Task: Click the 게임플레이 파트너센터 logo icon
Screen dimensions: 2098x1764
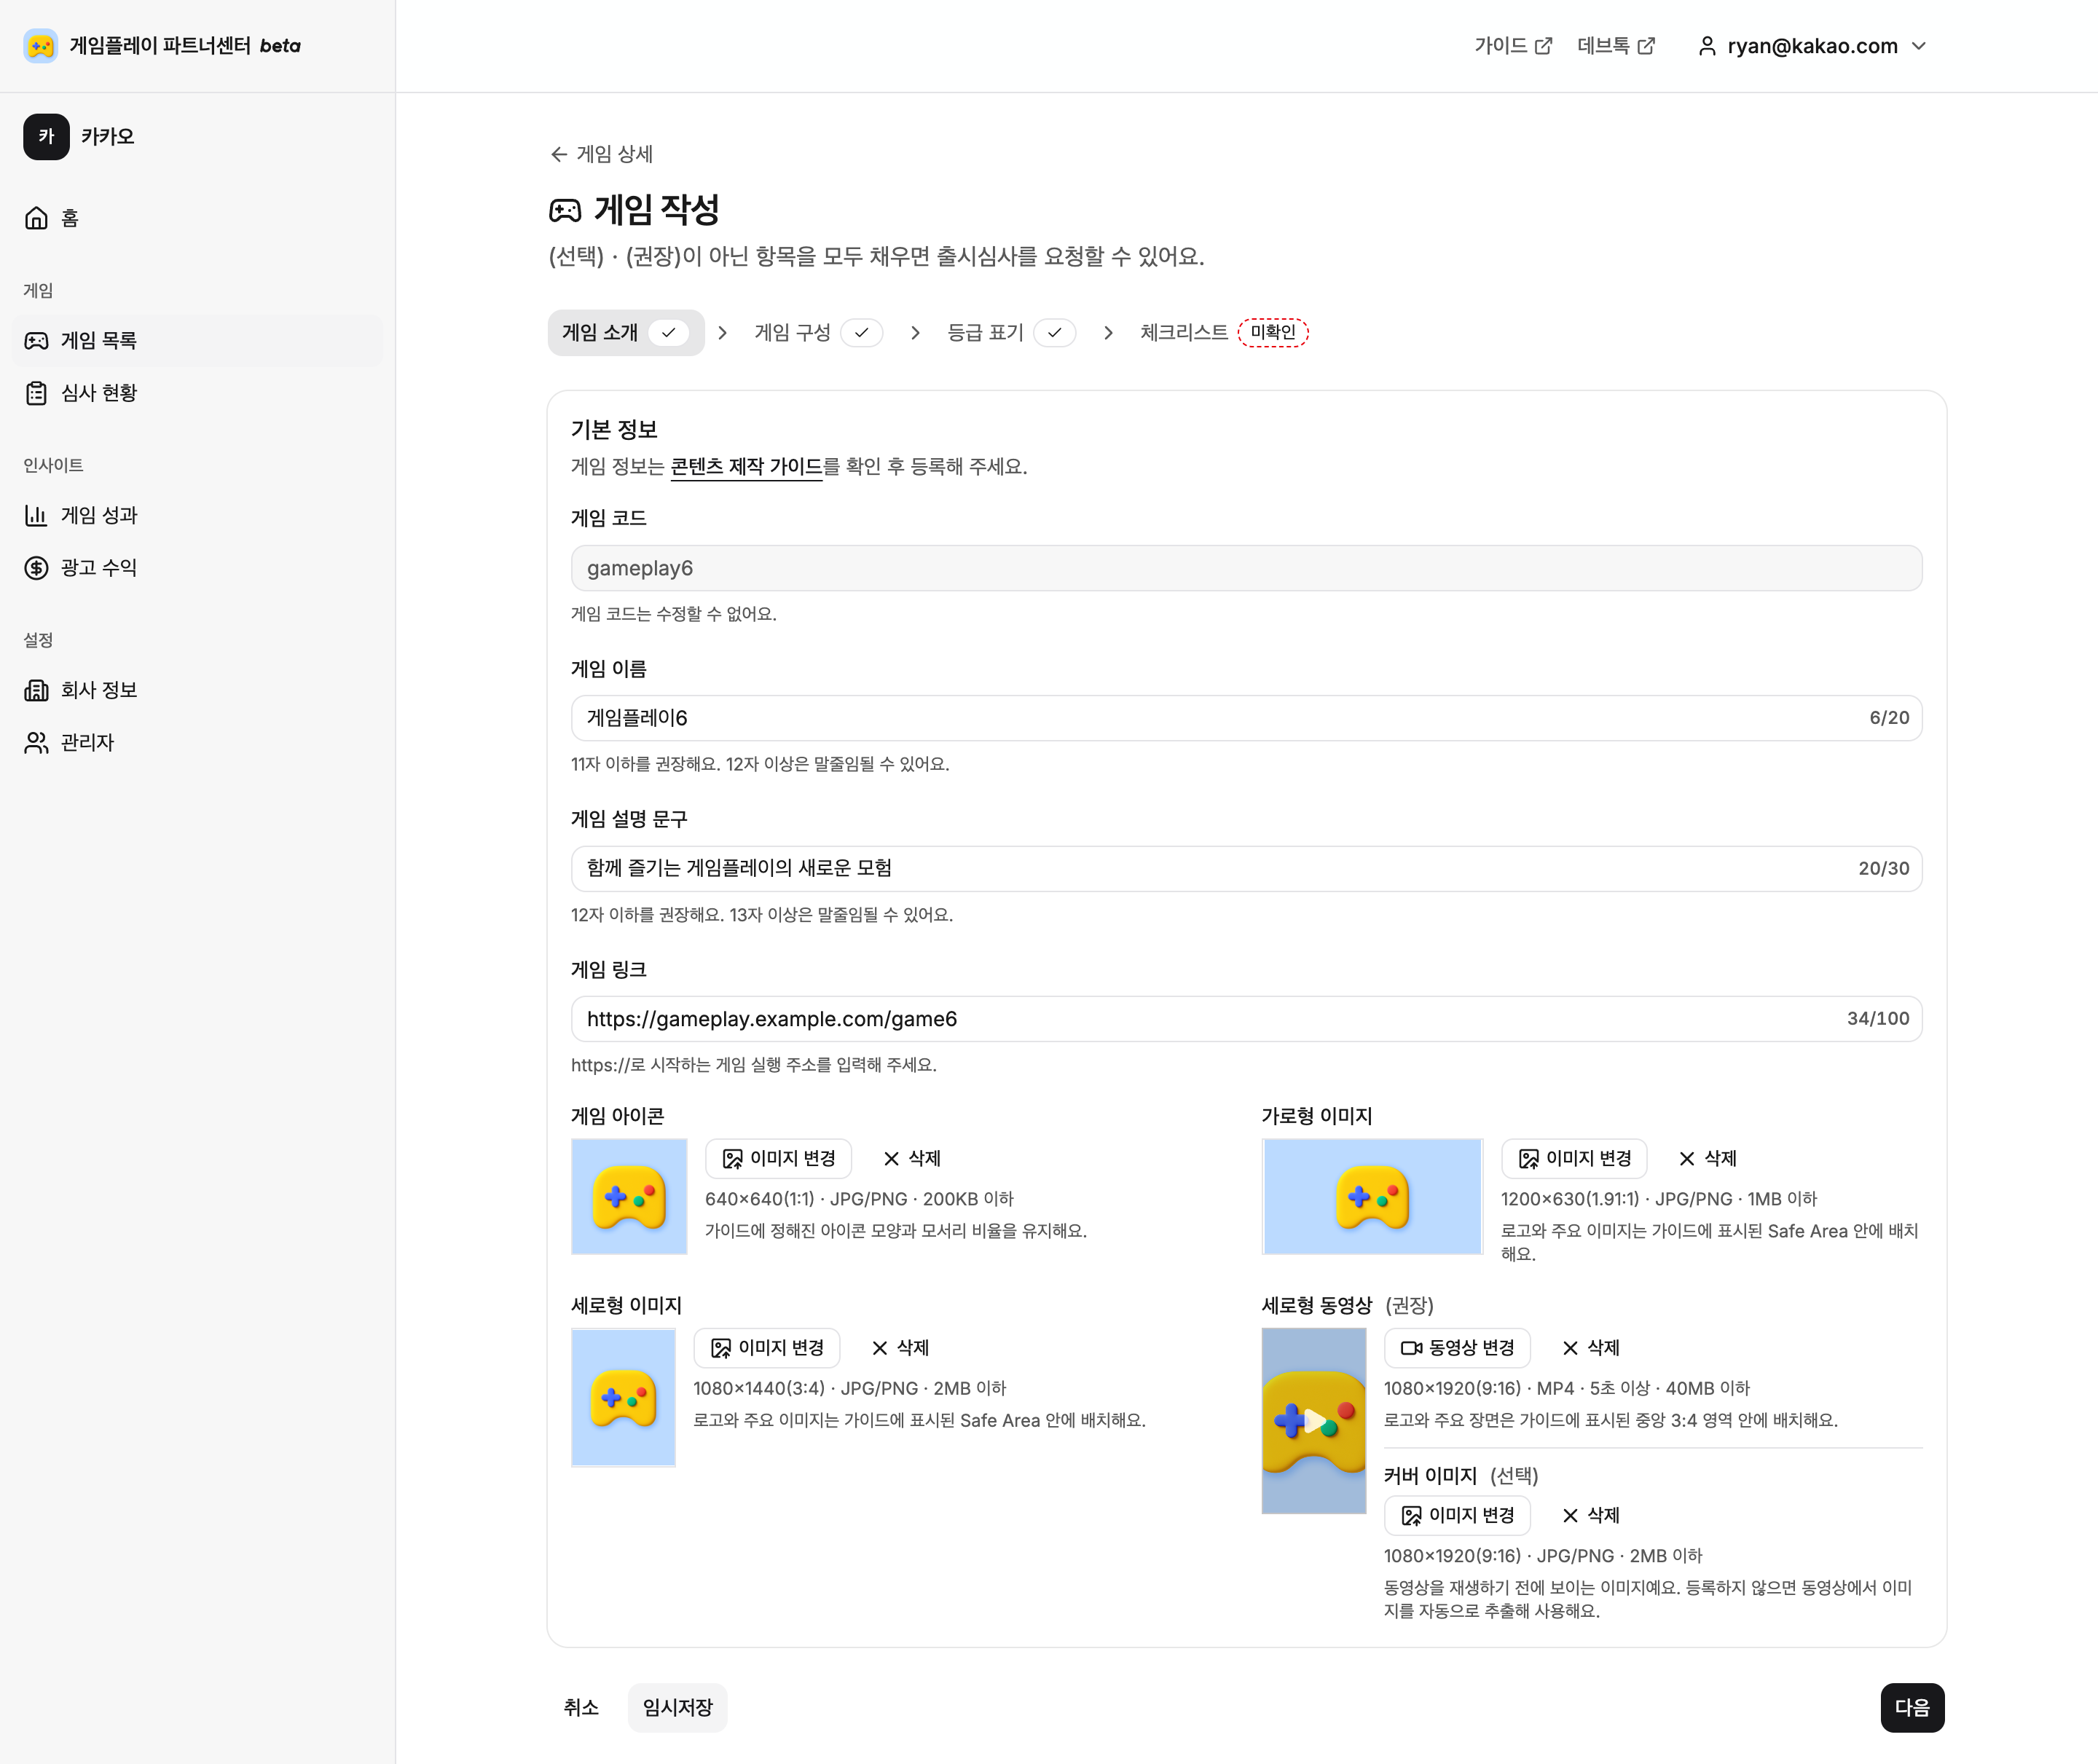Action: (41, 46)
